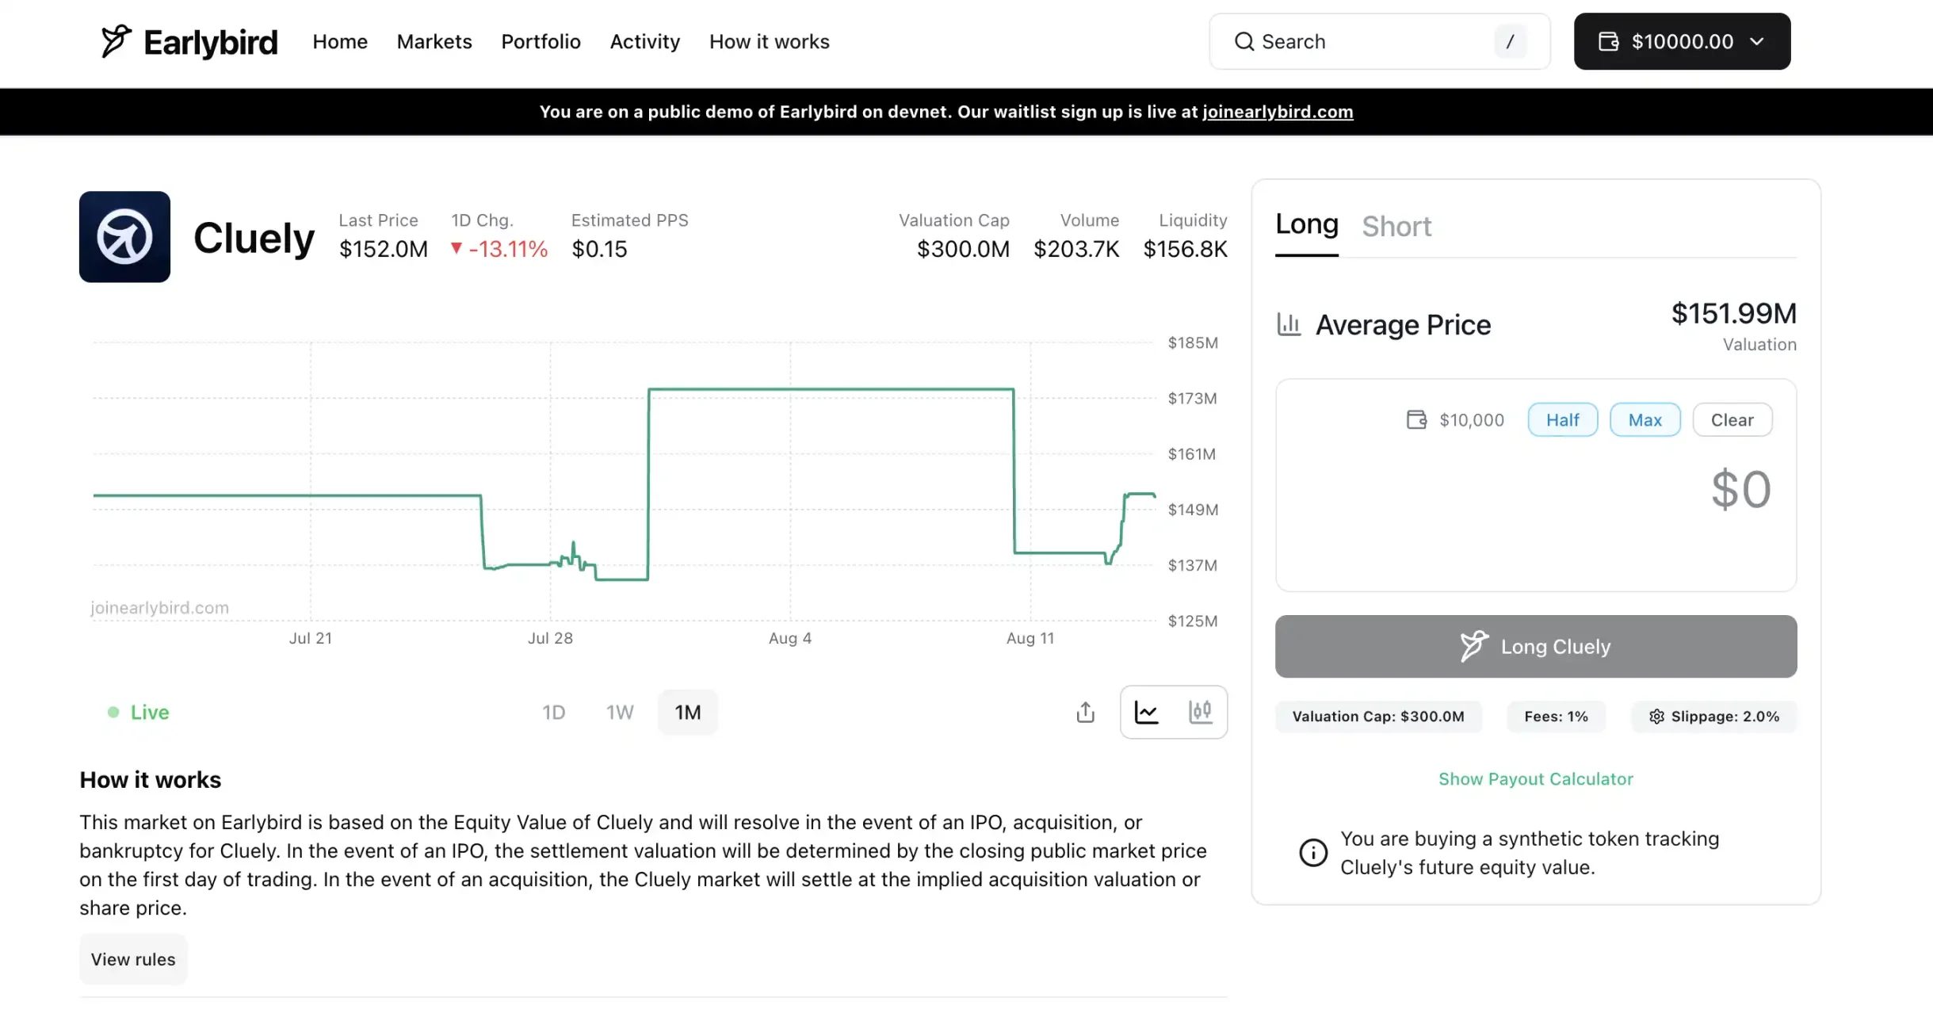Select the 1M timeframe toggle
This screenshot has height=1009, width=1933.
pyautogui.click(x=687, y=713)
